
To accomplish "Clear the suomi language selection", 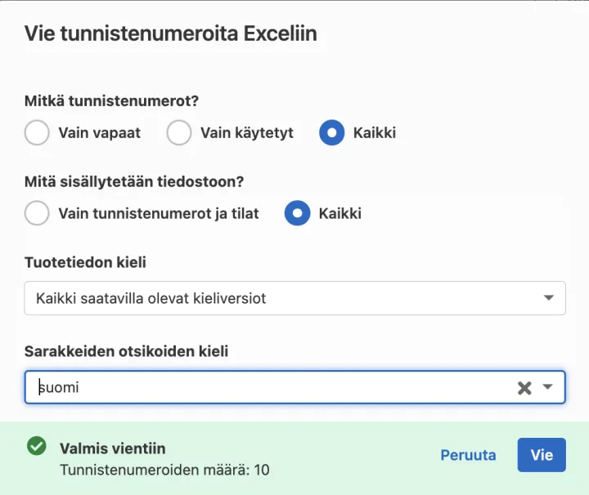I will click(x=524, y=388).
